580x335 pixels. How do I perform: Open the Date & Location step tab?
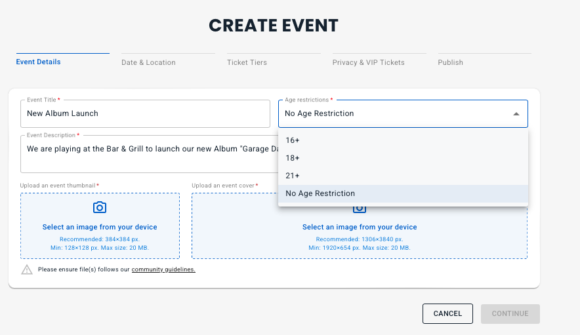[148, 62]
